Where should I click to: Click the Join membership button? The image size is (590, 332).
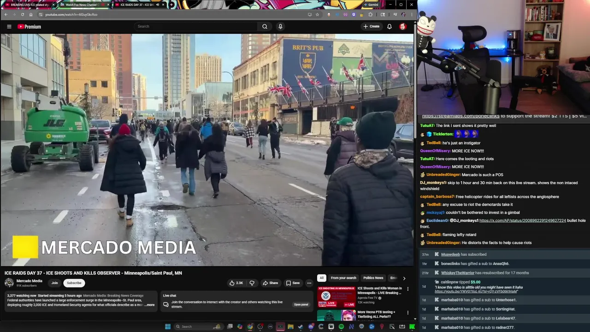[x=54, y=283]
